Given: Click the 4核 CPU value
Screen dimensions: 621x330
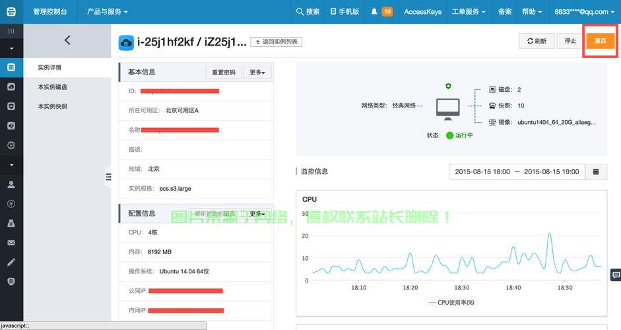Looking at the screenshot, I should pos(153,232).
